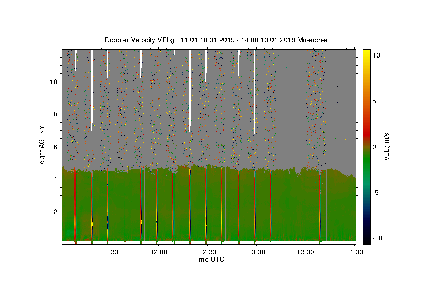Click the 11:30 time axis tick label
This screenshot has width=440, height=293.
click(x=110, y=252)
